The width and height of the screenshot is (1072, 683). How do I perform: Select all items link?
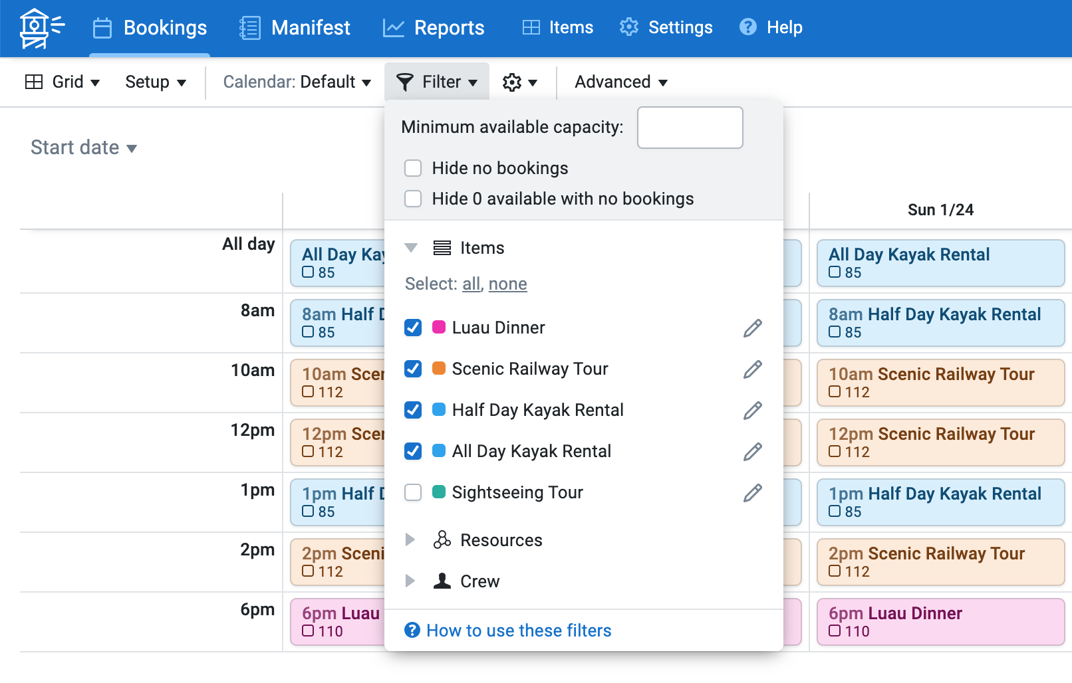pos(471,284)
